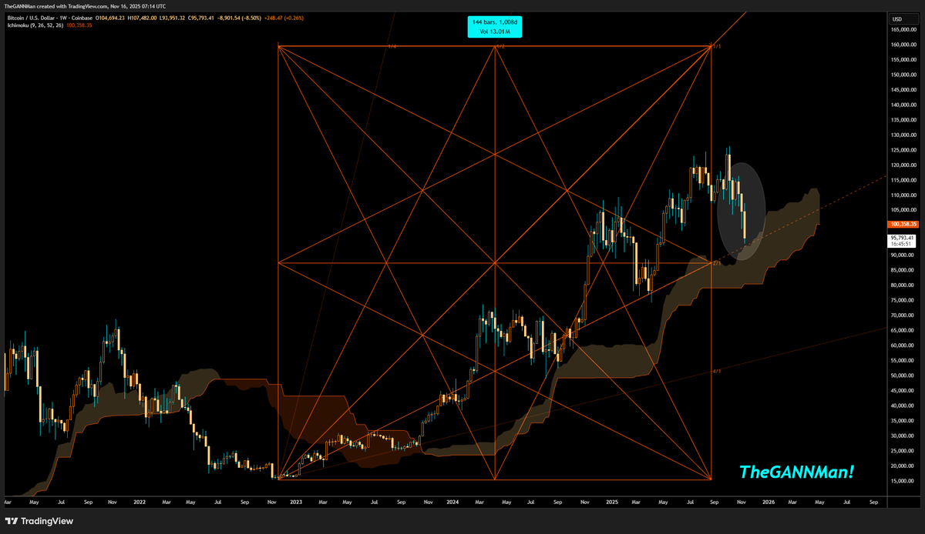This screenshot has width=925, height=534.
Task: Click the 50,000.00 price scale label
Action: [903, 375]
